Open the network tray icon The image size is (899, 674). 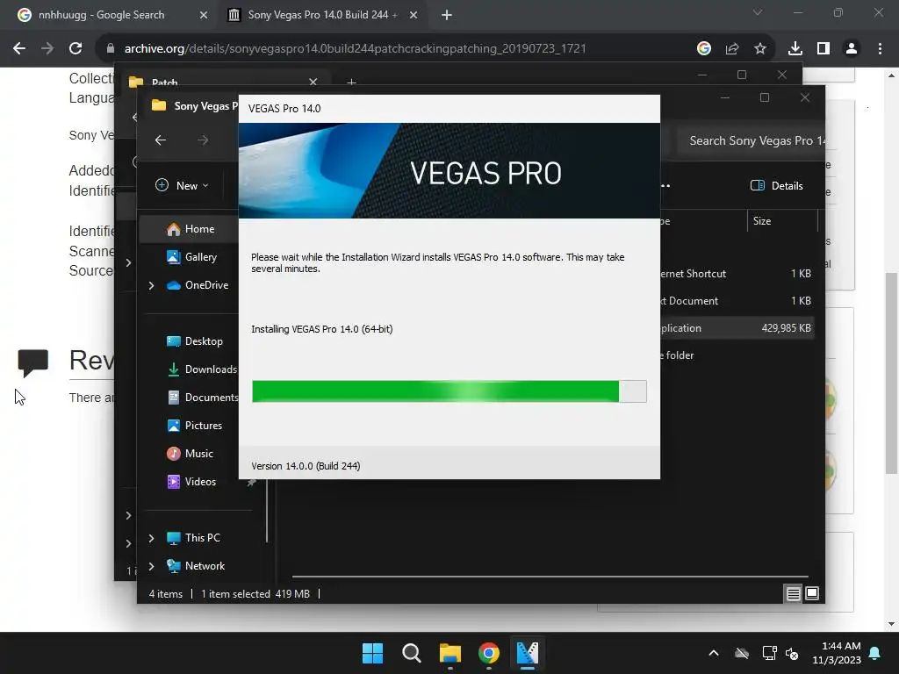click(769, 653)
